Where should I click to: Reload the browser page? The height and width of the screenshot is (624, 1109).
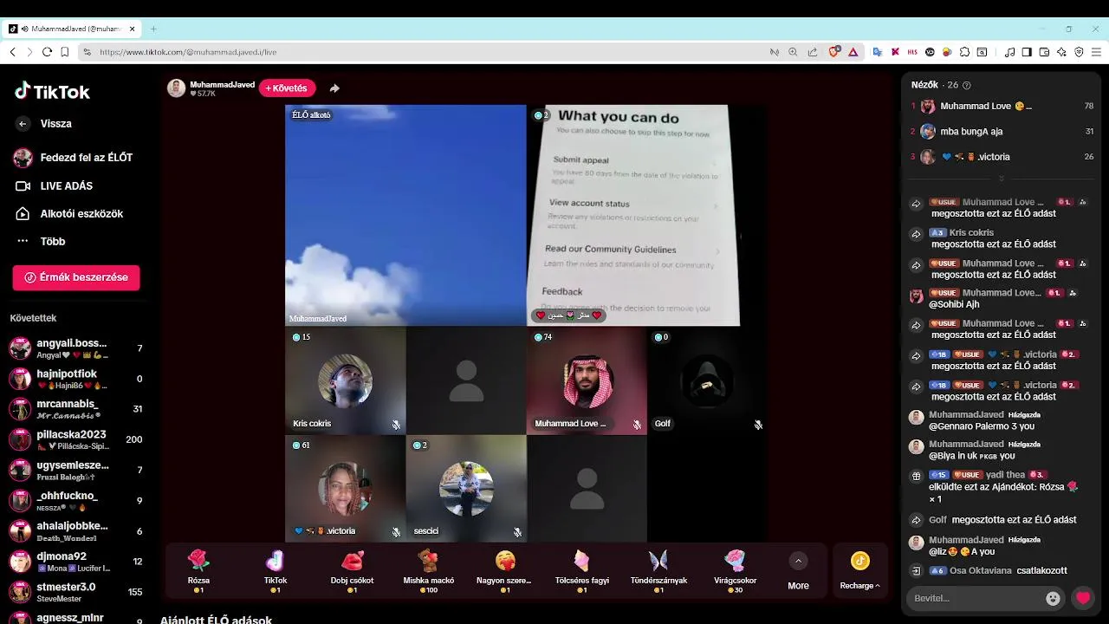click(47, 52)
